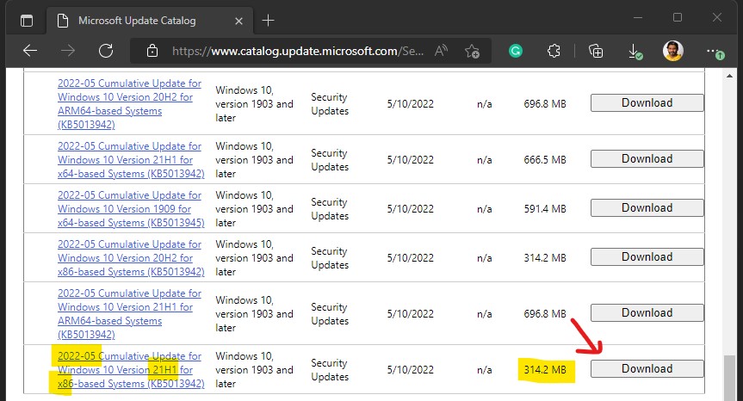
Task: Download the 666.5 MB update
Action: coord(647,158)
